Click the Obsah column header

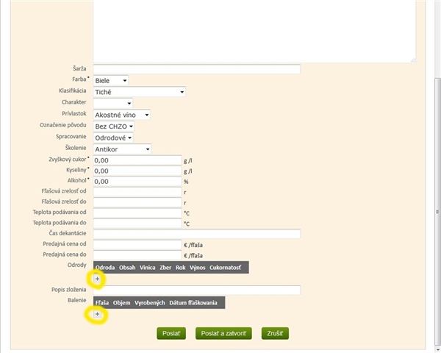tap(127, 268)
